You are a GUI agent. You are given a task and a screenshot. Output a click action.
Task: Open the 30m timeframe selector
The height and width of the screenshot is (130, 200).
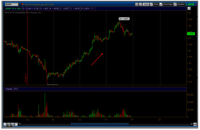(x=146, y=4)
